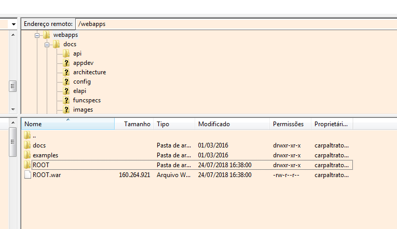Select the images tree entry
The width and height of the screenshot is (397, 229).
coord(83,110)
